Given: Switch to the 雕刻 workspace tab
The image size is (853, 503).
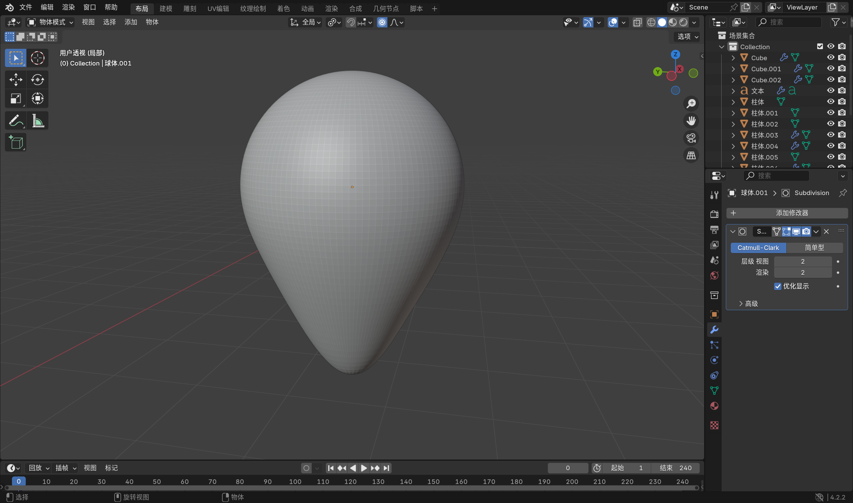Looking at the screenshot, I should click(190, 8).
